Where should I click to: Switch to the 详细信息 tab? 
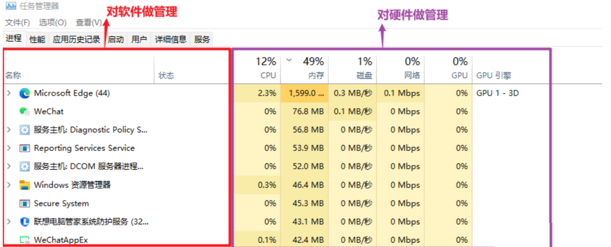point(171,39)
